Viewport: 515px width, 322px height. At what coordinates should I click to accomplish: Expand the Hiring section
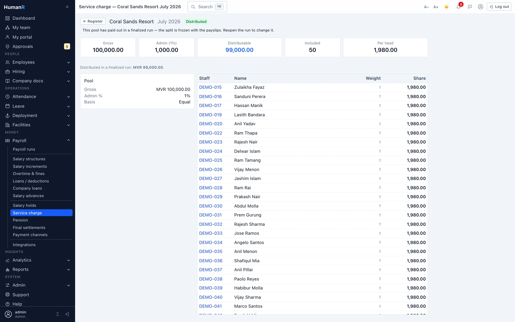[38, 72]
